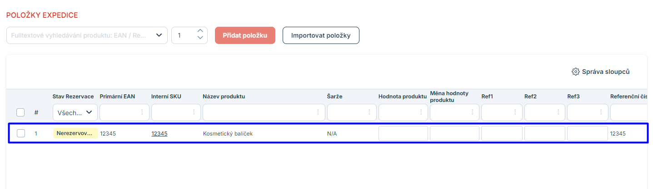Open Šarže filter options menu
The image size is (653, 189).
[x=369, y=112]
